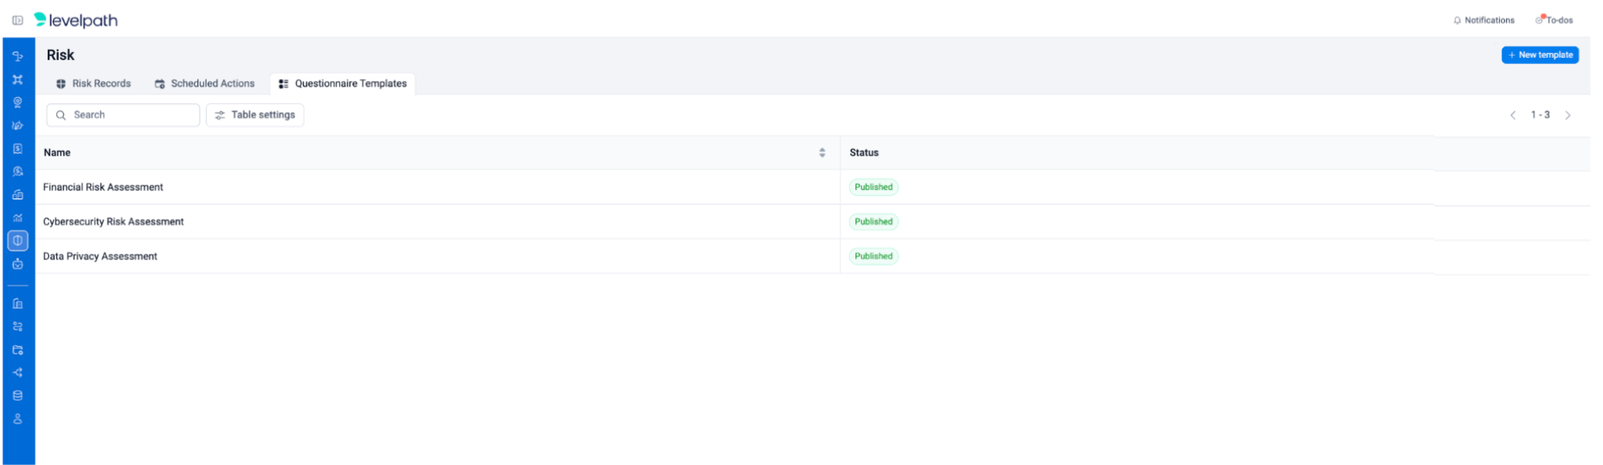Open the dollar receipt sidebar icon

(17, 148)
